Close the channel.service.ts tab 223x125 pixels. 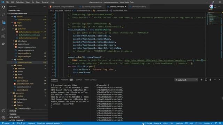(125, 7)
